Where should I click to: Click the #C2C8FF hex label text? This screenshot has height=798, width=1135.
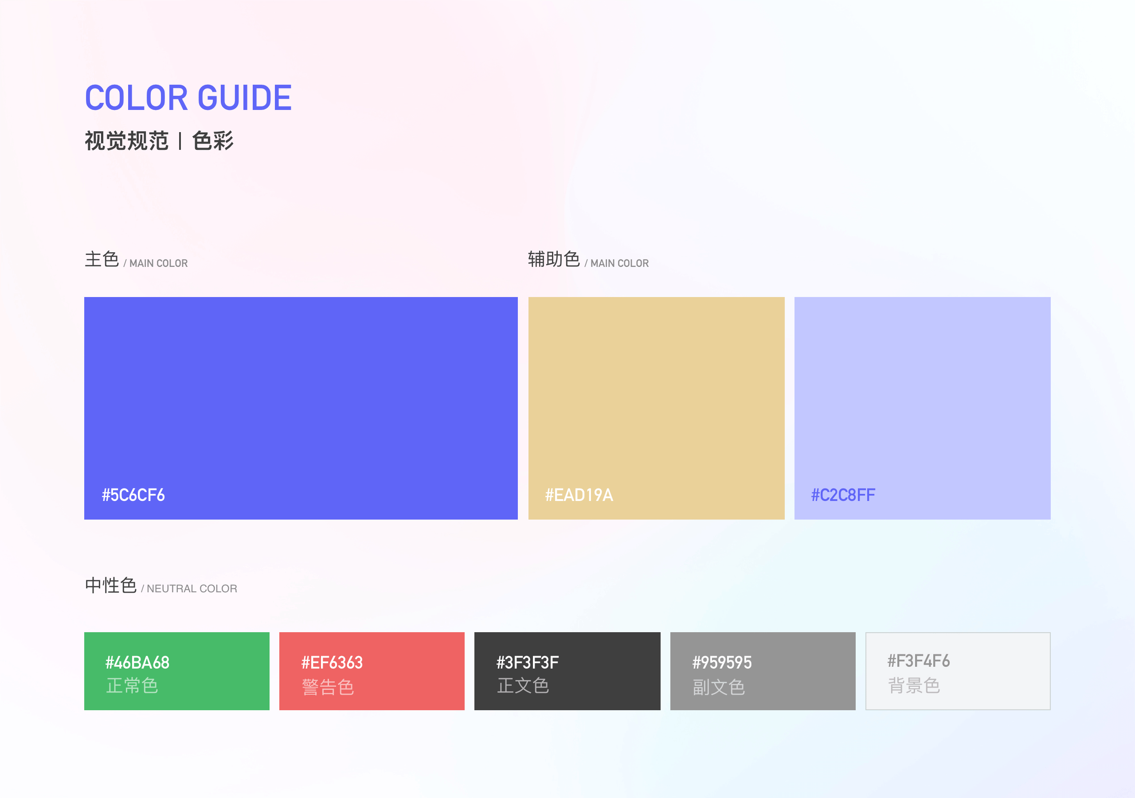point(843,495)
